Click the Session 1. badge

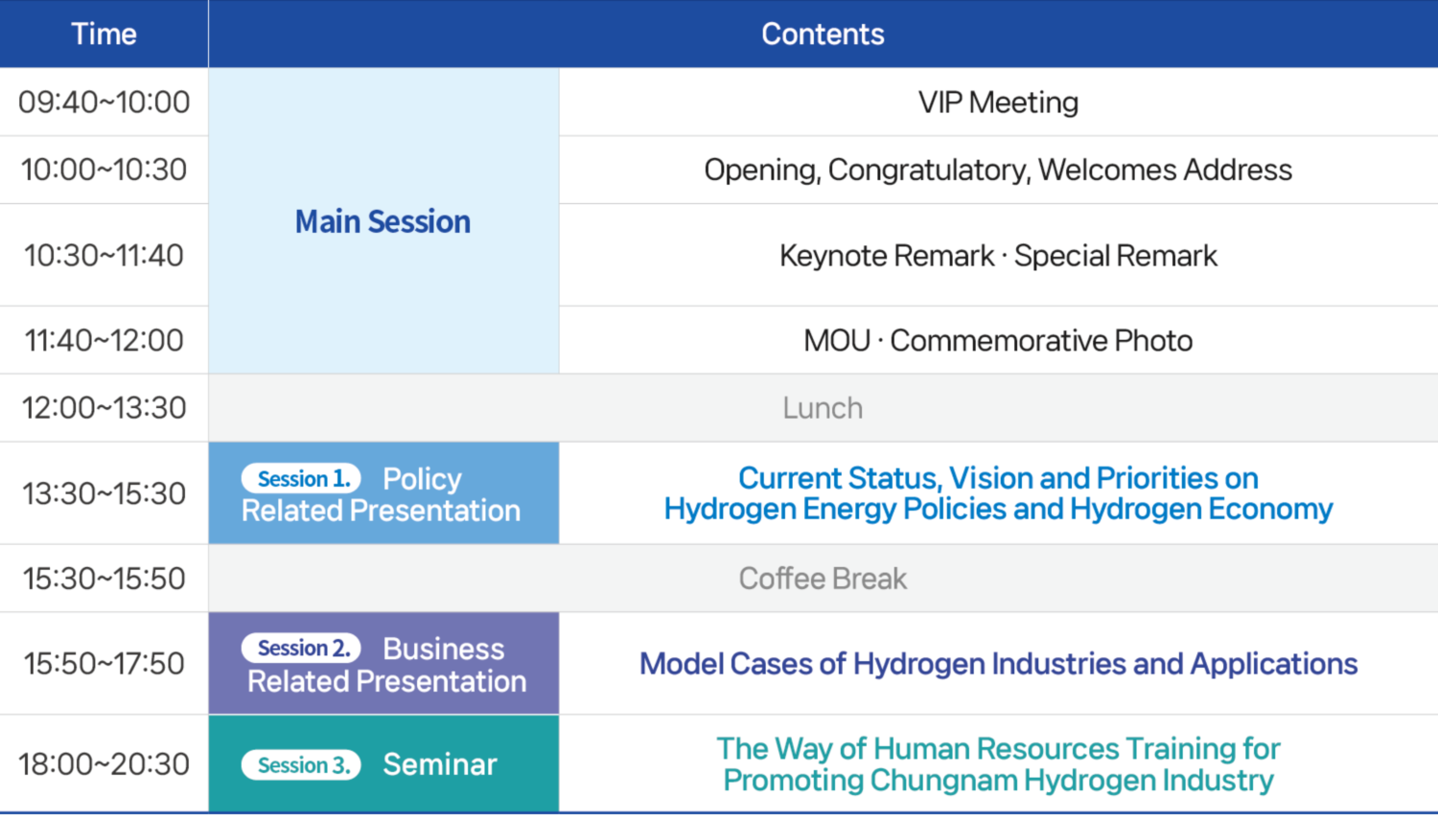[301, 478]
